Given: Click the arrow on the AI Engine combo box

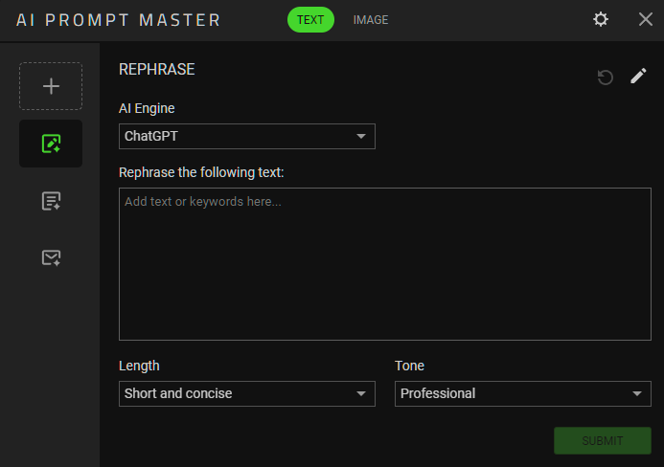Looking at the screenshot, I should pos(361,136).
